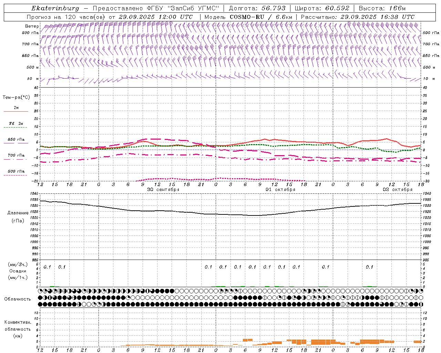Click the green dashed legend line under "Td 2м"
This screenshot has height=353, width=441.
click(x=16, y=128)
